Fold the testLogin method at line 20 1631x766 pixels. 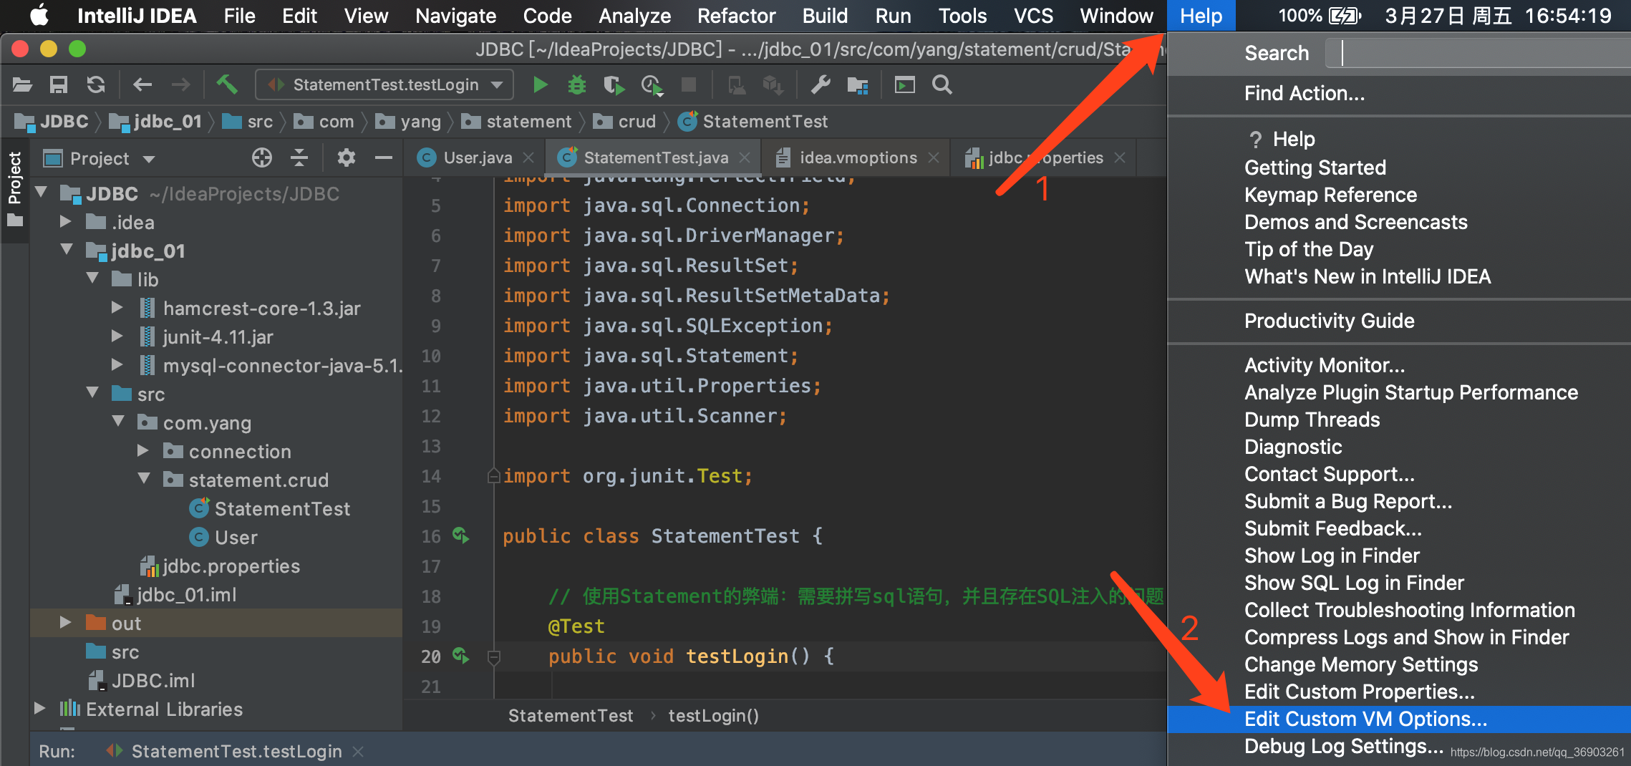coord(493,656)
